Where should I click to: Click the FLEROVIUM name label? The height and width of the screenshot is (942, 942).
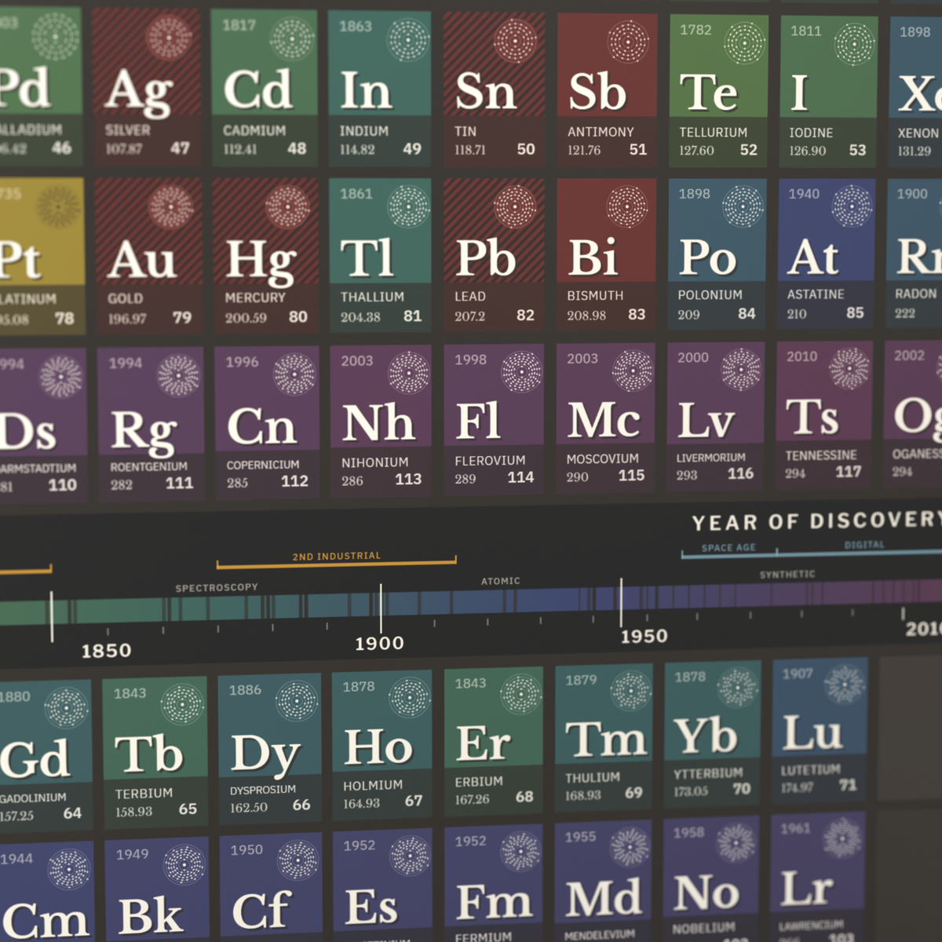tap(490, 461)
